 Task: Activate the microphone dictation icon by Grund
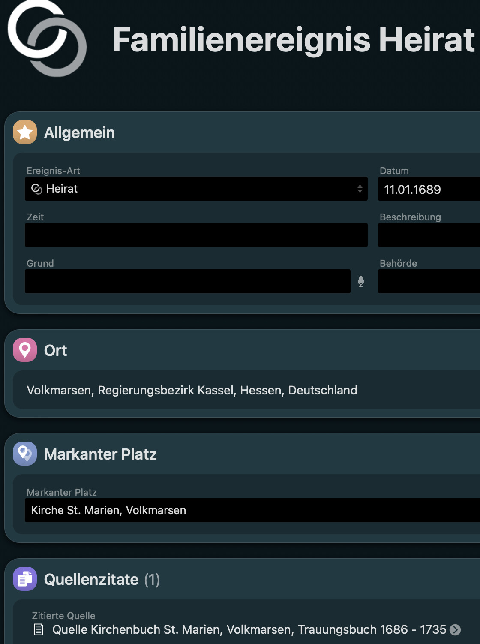pyautogui.click(x=361, y=281)
